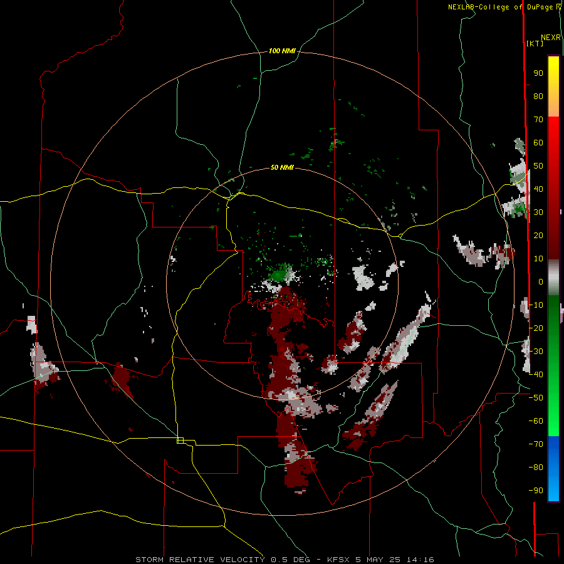Click the STORM RELATIVE VELOCITY title text

click(200, 560)
